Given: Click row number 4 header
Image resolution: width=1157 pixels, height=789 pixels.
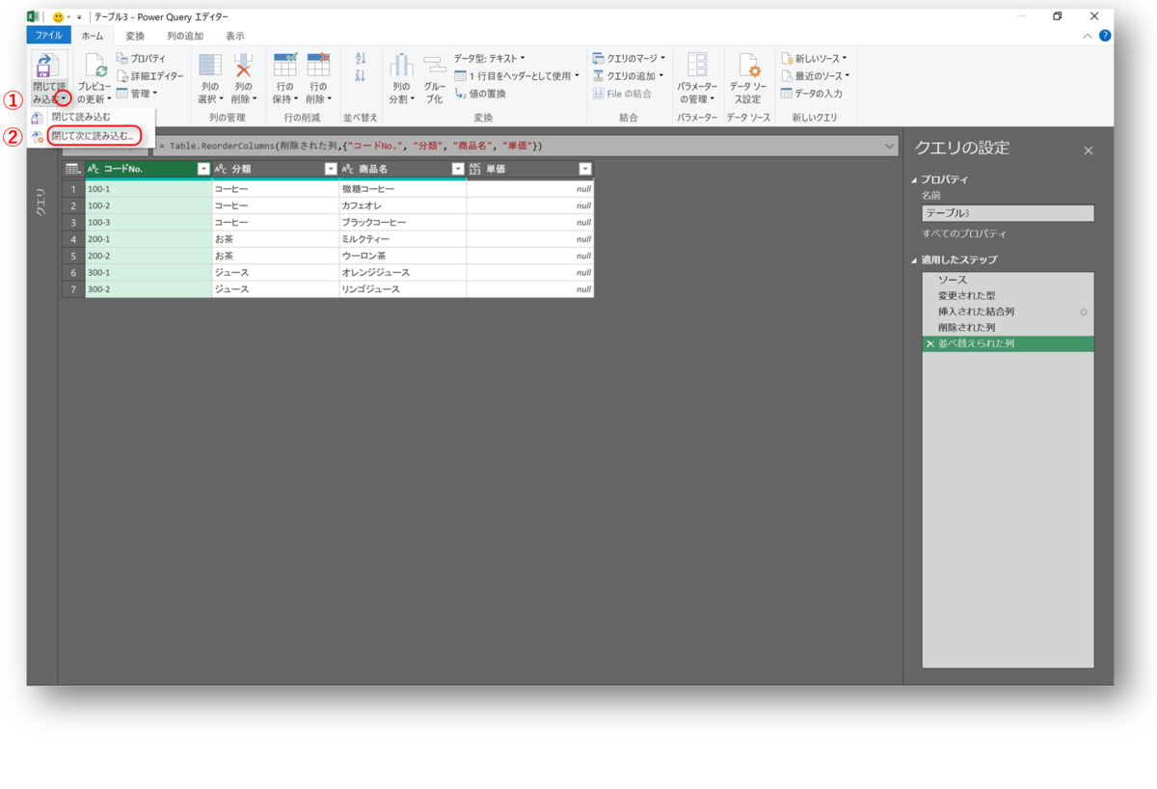Looking at the screenshot, I should coord(73,239).
